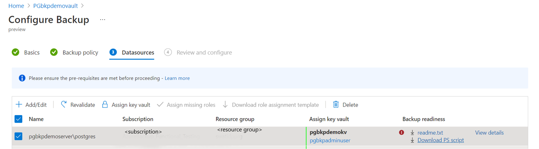Open View details for backup readiness
The image size is (539, 149).
click(489, 133)
